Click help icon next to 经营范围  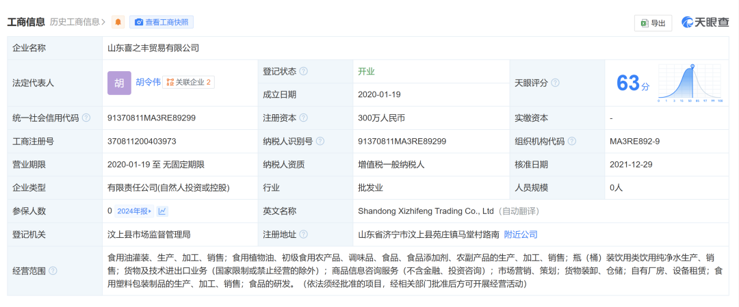tap(53, 271)
